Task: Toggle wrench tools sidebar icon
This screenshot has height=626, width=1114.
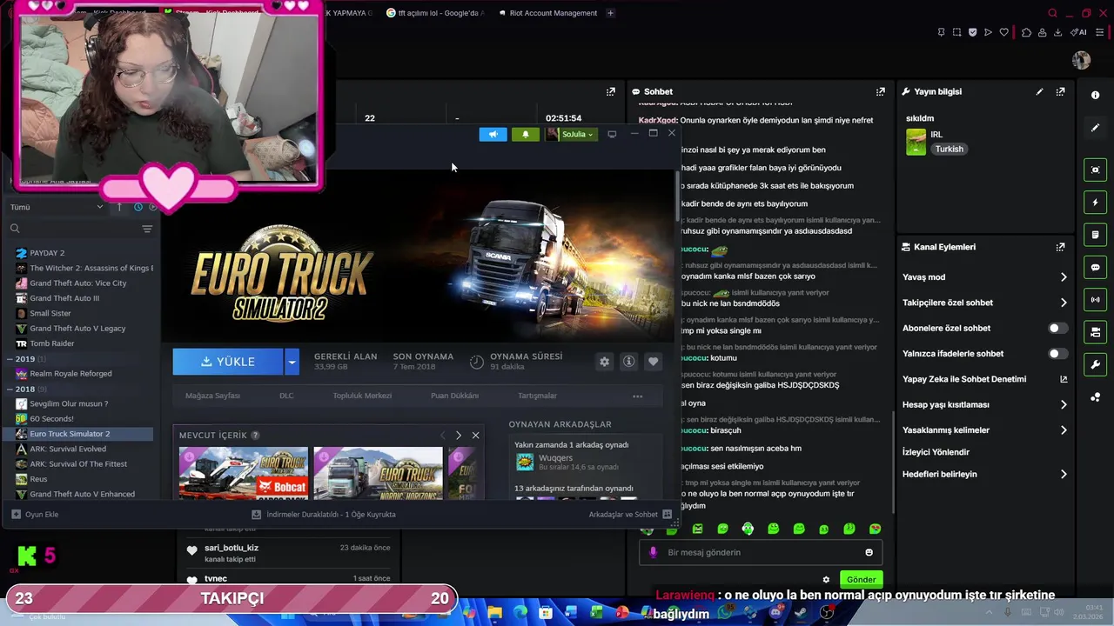Action: click(1095, 364)
